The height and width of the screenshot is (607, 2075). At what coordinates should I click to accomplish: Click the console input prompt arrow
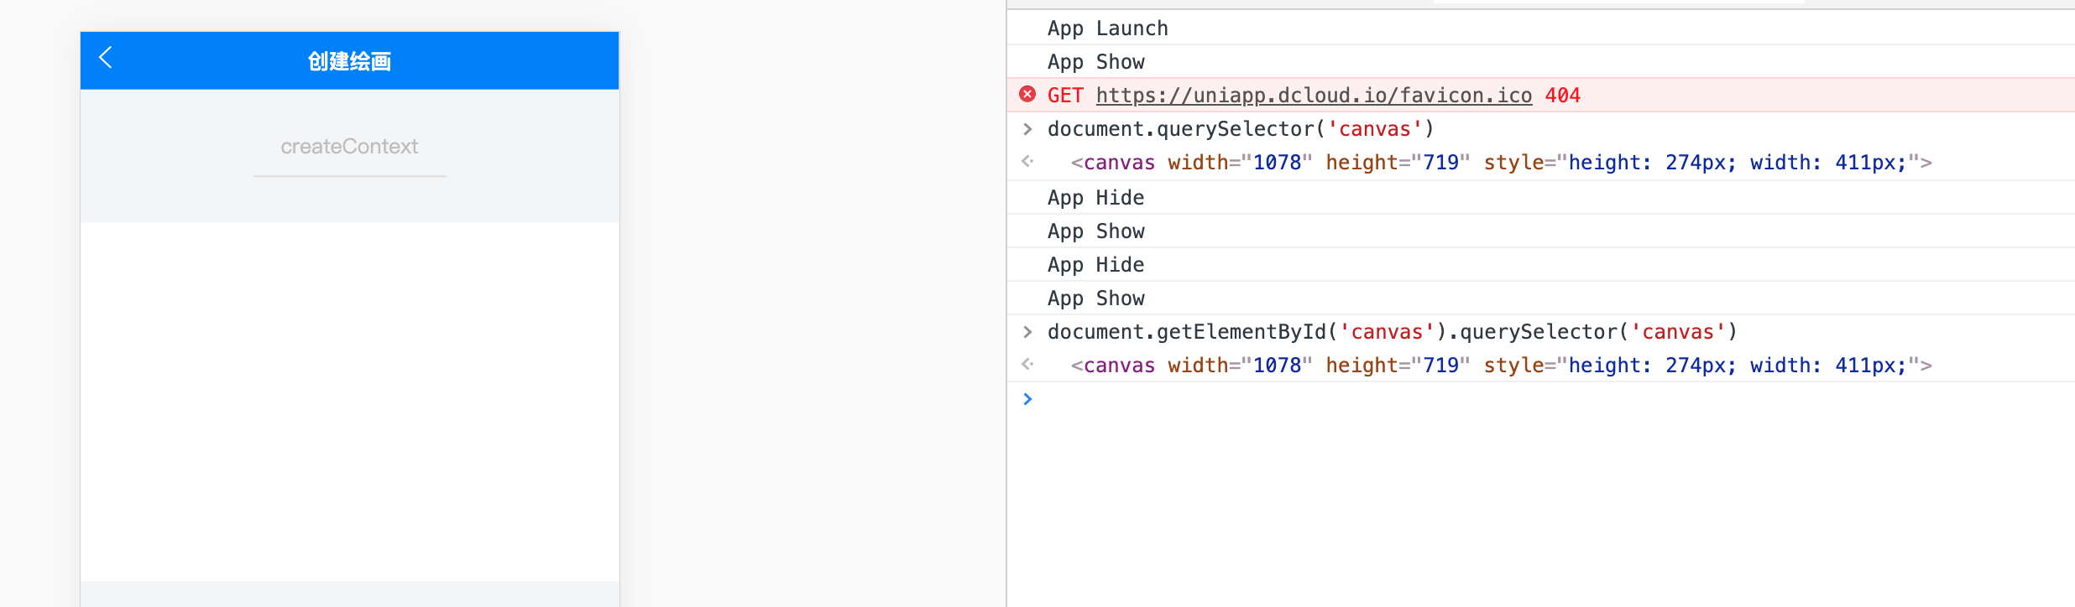click(1027, 399)
